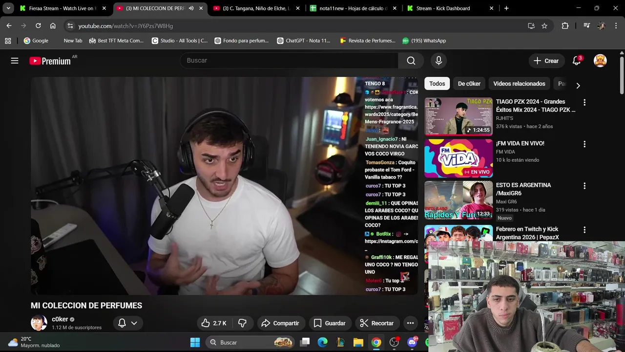
Task: Open Chrome tab search dropdown arrow
Action: click(x=8, y=8)
